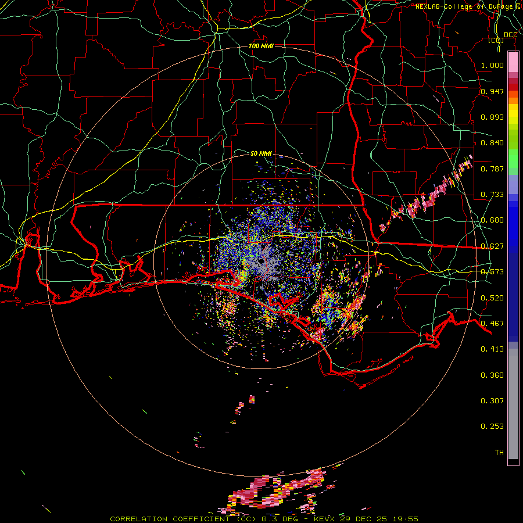Click the [CC] units label above color bar

[x=496, y=41]
